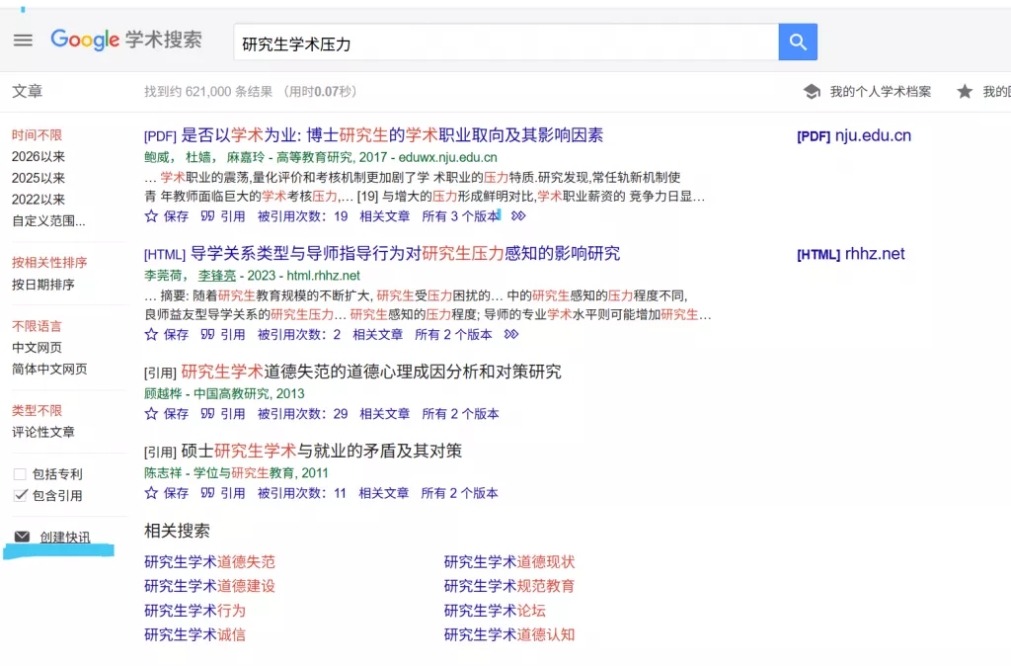Open 我的个人学术档案 via the graduation cap icon
Screen dimensions: 1011x666
point(811,90)
